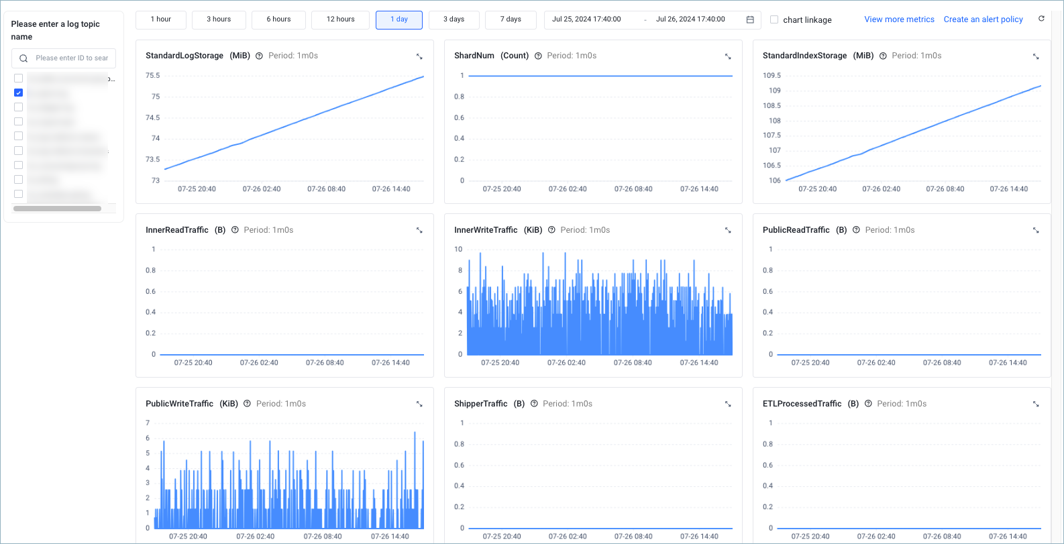Select the 12 hours time range

(340, 19)
